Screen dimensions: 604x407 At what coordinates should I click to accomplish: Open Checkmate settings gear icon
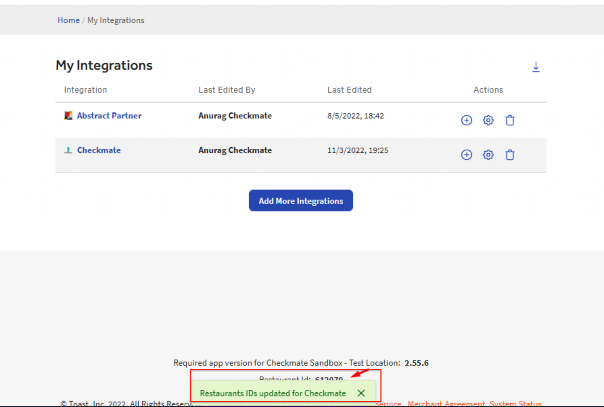[488, 155]
